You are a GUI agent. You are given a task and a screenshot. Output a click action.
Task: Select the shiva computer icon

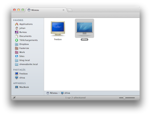(x=85, y=29)
